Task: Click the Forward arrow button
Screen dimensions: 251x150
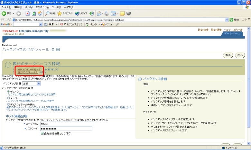Action: click(19, 13)
